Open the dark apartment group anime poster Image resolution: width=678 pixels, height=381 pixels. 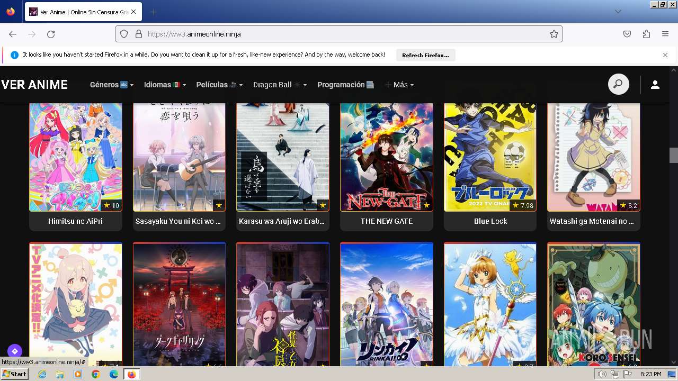(x=283, y=304)
